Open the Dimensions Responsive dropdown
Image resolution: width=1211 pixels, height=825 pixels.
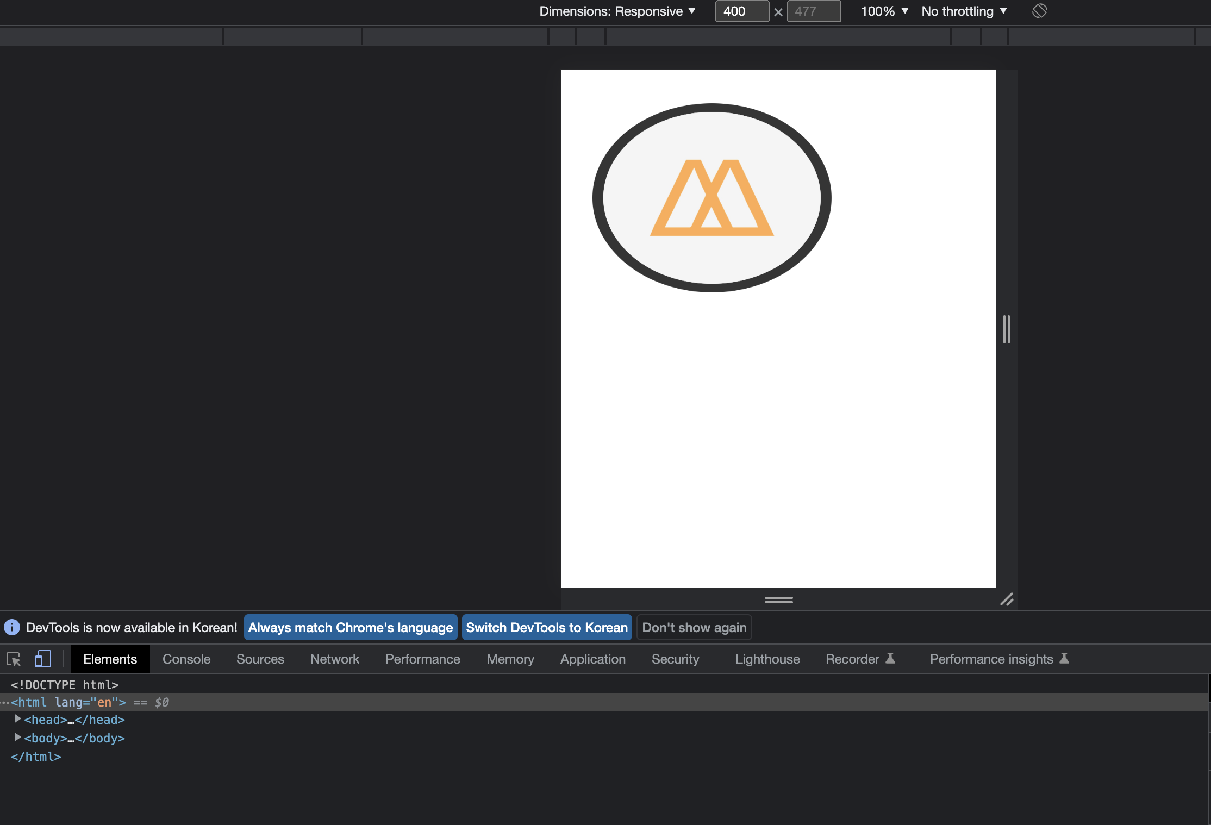tap(617, 11)
